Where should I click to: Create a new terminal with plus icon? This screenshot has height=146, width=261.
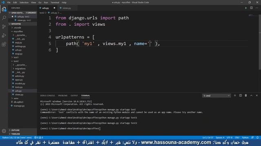point(235,96)
